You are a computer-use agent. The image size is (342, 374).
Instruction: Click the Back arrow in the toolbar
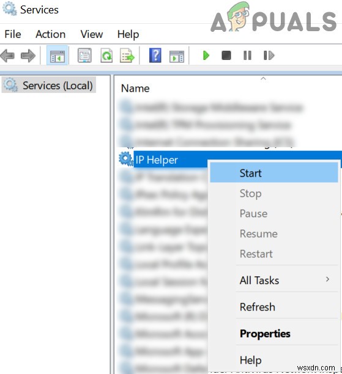pos(7,56)
